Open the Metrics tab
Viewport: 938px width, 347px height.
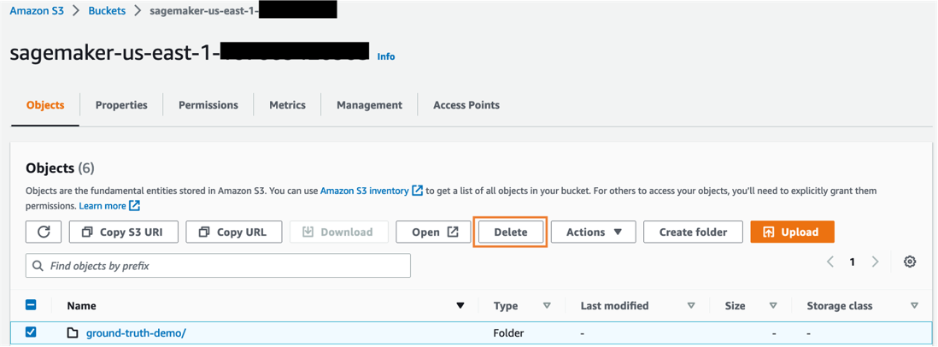pyautogui.click(x=287, y=104)
